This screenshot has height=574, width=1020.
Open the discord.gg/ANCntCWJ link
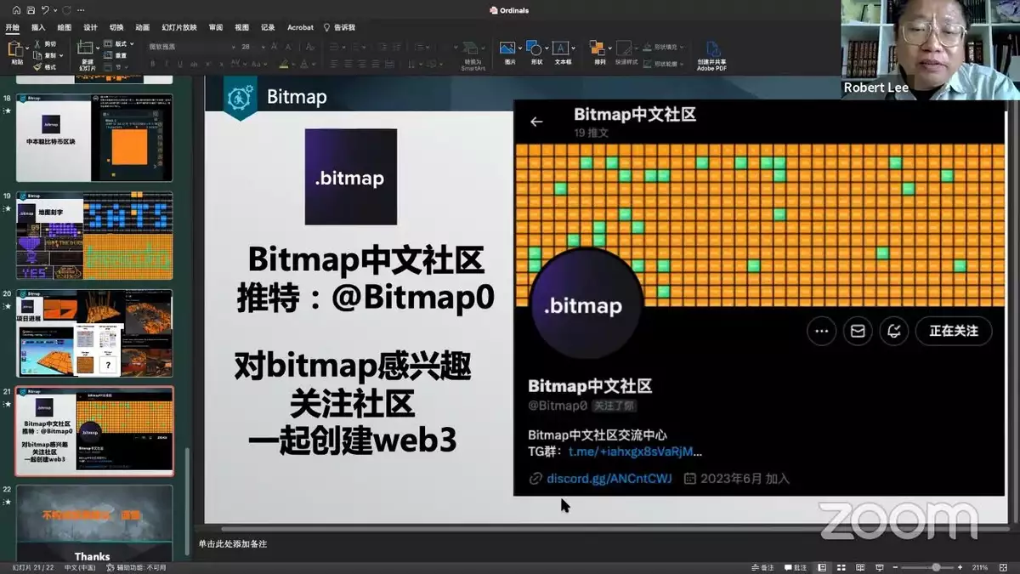point(609,478)
